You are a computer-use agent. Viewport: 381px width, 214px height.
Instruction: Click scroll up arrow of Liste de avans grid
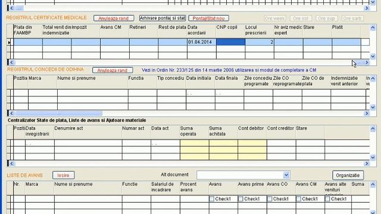[373, 185]
